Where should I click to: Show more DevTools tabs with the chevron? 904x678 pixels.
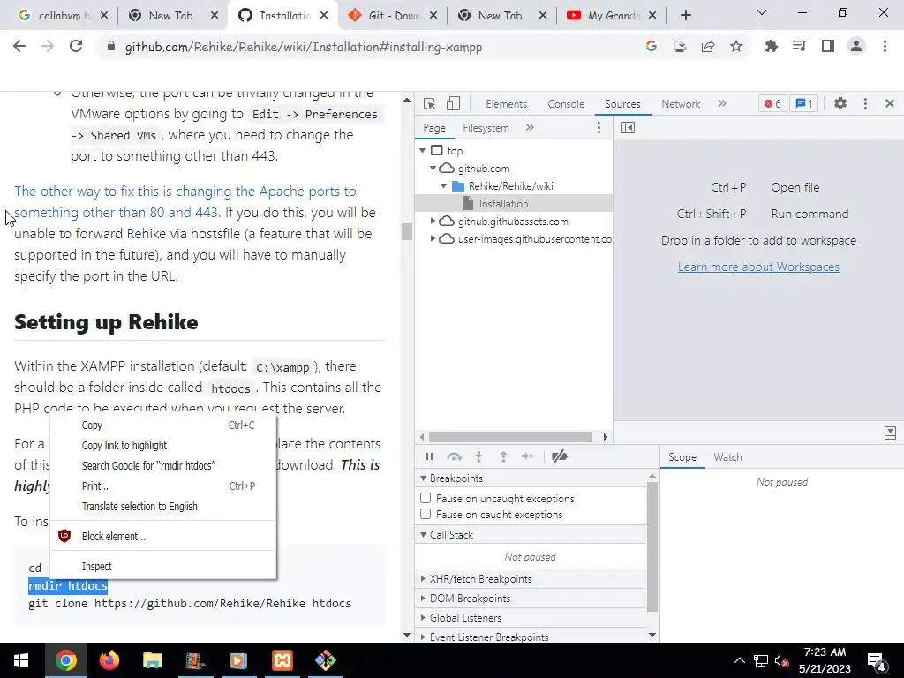point(722,104)
